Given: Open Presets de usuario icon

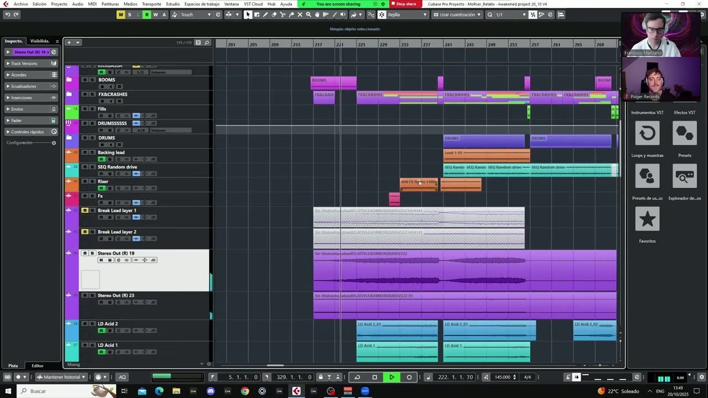Looking at the screenshot, I should point(647,176).
